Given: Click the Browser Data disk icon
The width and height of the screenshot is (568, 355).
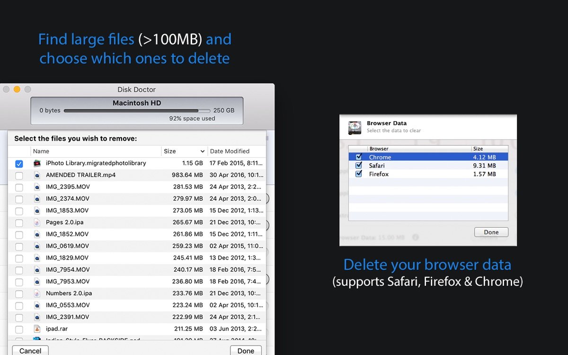Looking at the screenshot, I should tap(355, 127).
